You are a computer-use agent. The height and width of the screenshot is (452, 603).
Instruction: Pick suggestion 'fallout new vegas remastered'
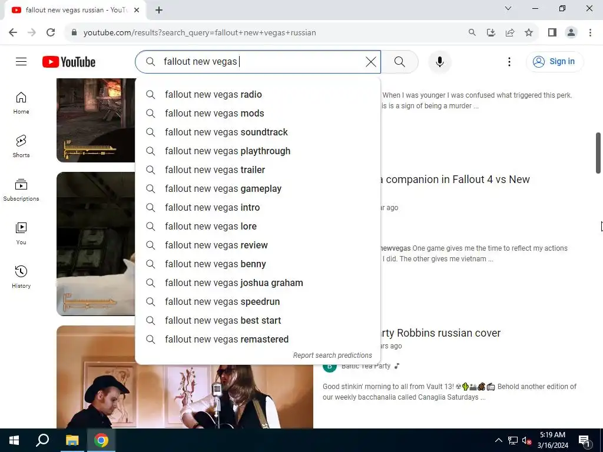pyautogui.click(x=258, y=339)
